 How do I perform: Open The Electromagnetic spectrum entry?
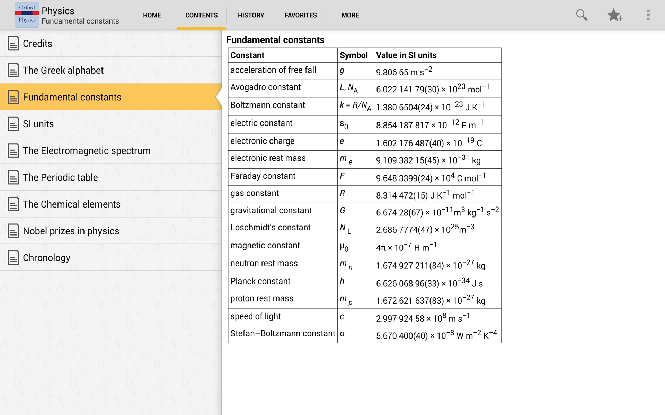click(87, 150)
